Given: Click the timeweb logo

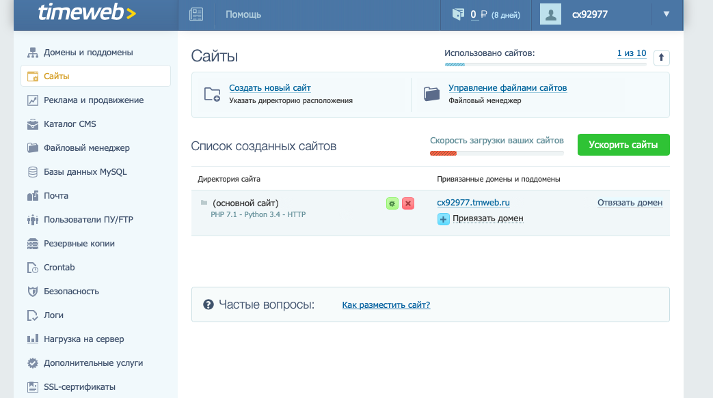Looking at the screenshot, I should tap(87, 14).
